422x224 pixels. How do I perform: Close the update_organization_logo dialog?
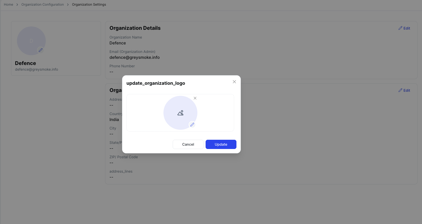[x=234, y=82]
